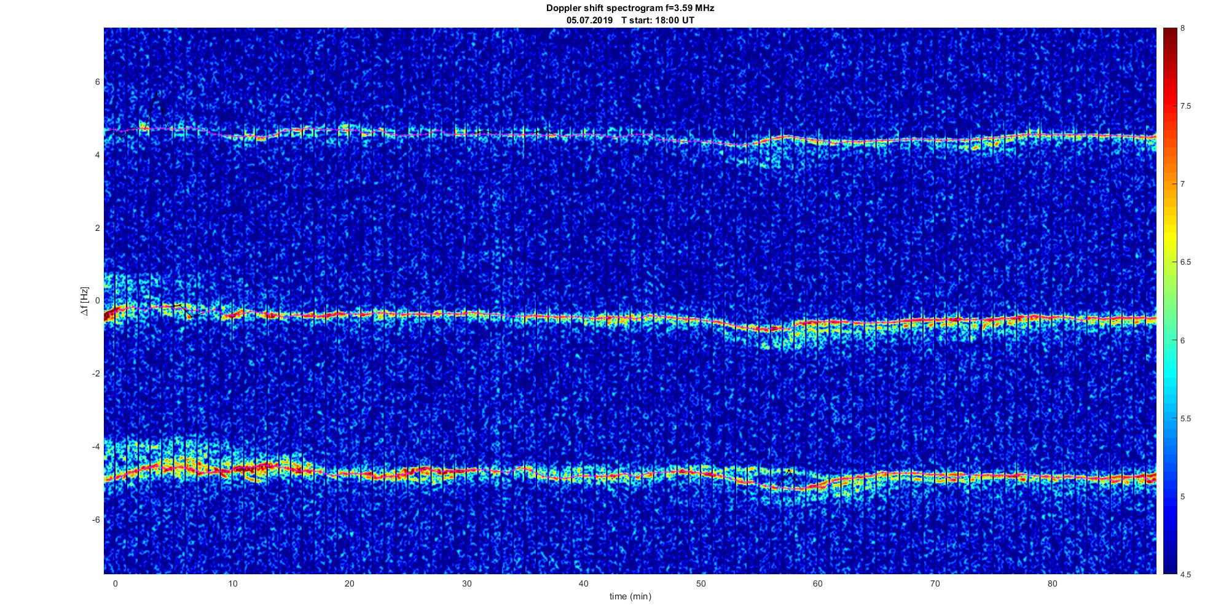This screenshot has height=616, width=1229.
Task: Click the colorbar tick label '8'
Action: [x=1183, y=28]
